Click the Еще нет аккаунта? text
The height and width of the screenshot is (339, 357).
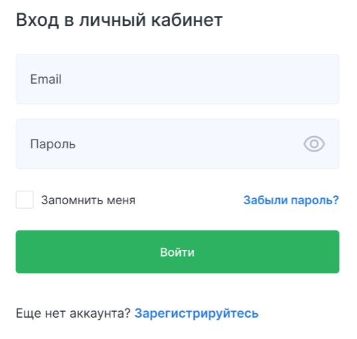[73, 313]
